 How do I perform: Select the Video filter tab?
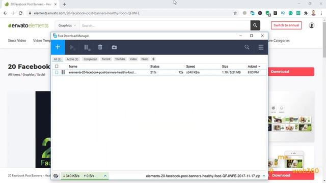tap(133, 59)
